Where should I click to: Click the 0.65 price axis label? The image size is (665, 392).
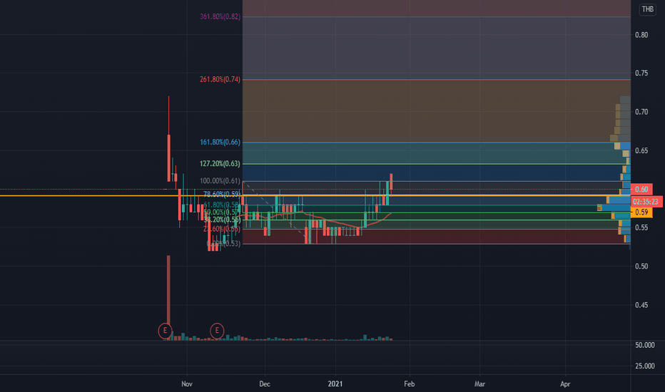pos(641,150)
